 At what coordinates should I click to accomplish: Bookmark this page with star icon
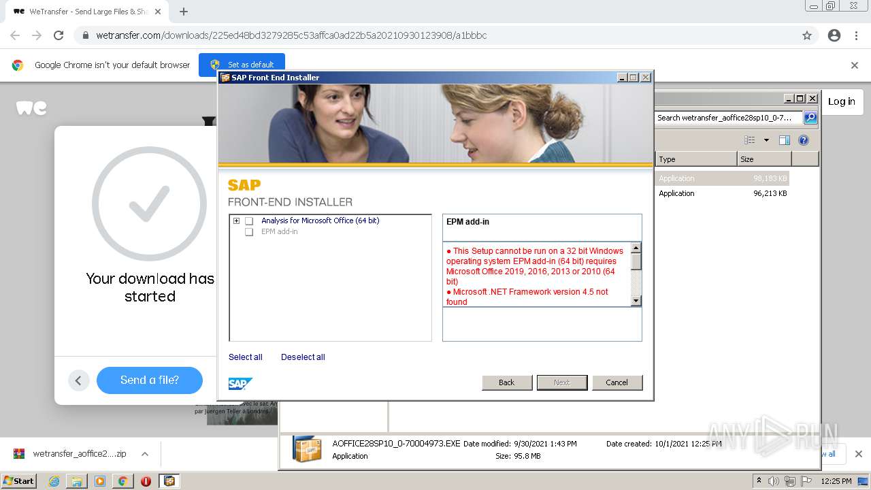pos(807,35)
